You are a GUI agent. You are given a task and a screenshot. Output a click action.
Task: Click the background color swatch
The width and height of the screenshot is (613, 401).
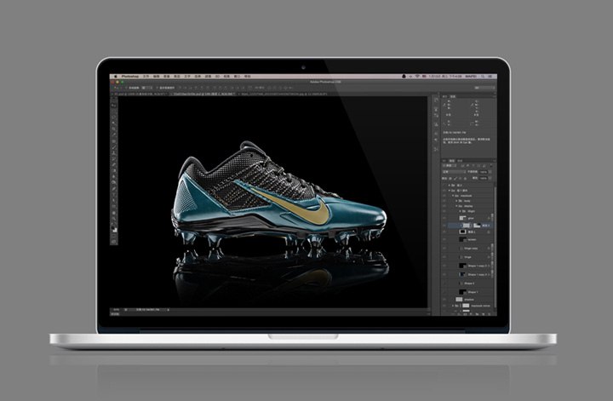(x=116, y=229)
